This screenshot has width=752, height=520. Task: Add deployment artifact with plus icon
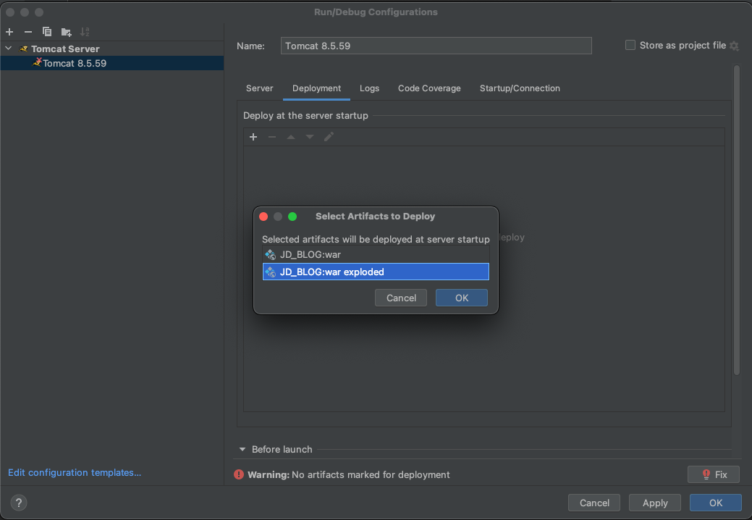coord(253,137)
